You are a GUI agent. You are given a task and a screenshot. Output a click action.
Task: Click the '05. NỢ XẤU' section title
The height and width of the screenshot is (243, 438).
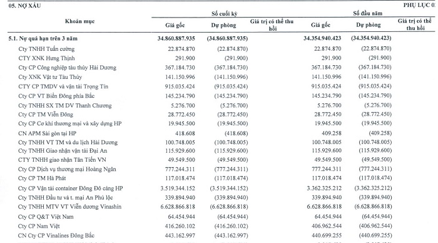[x=24, y=6]
